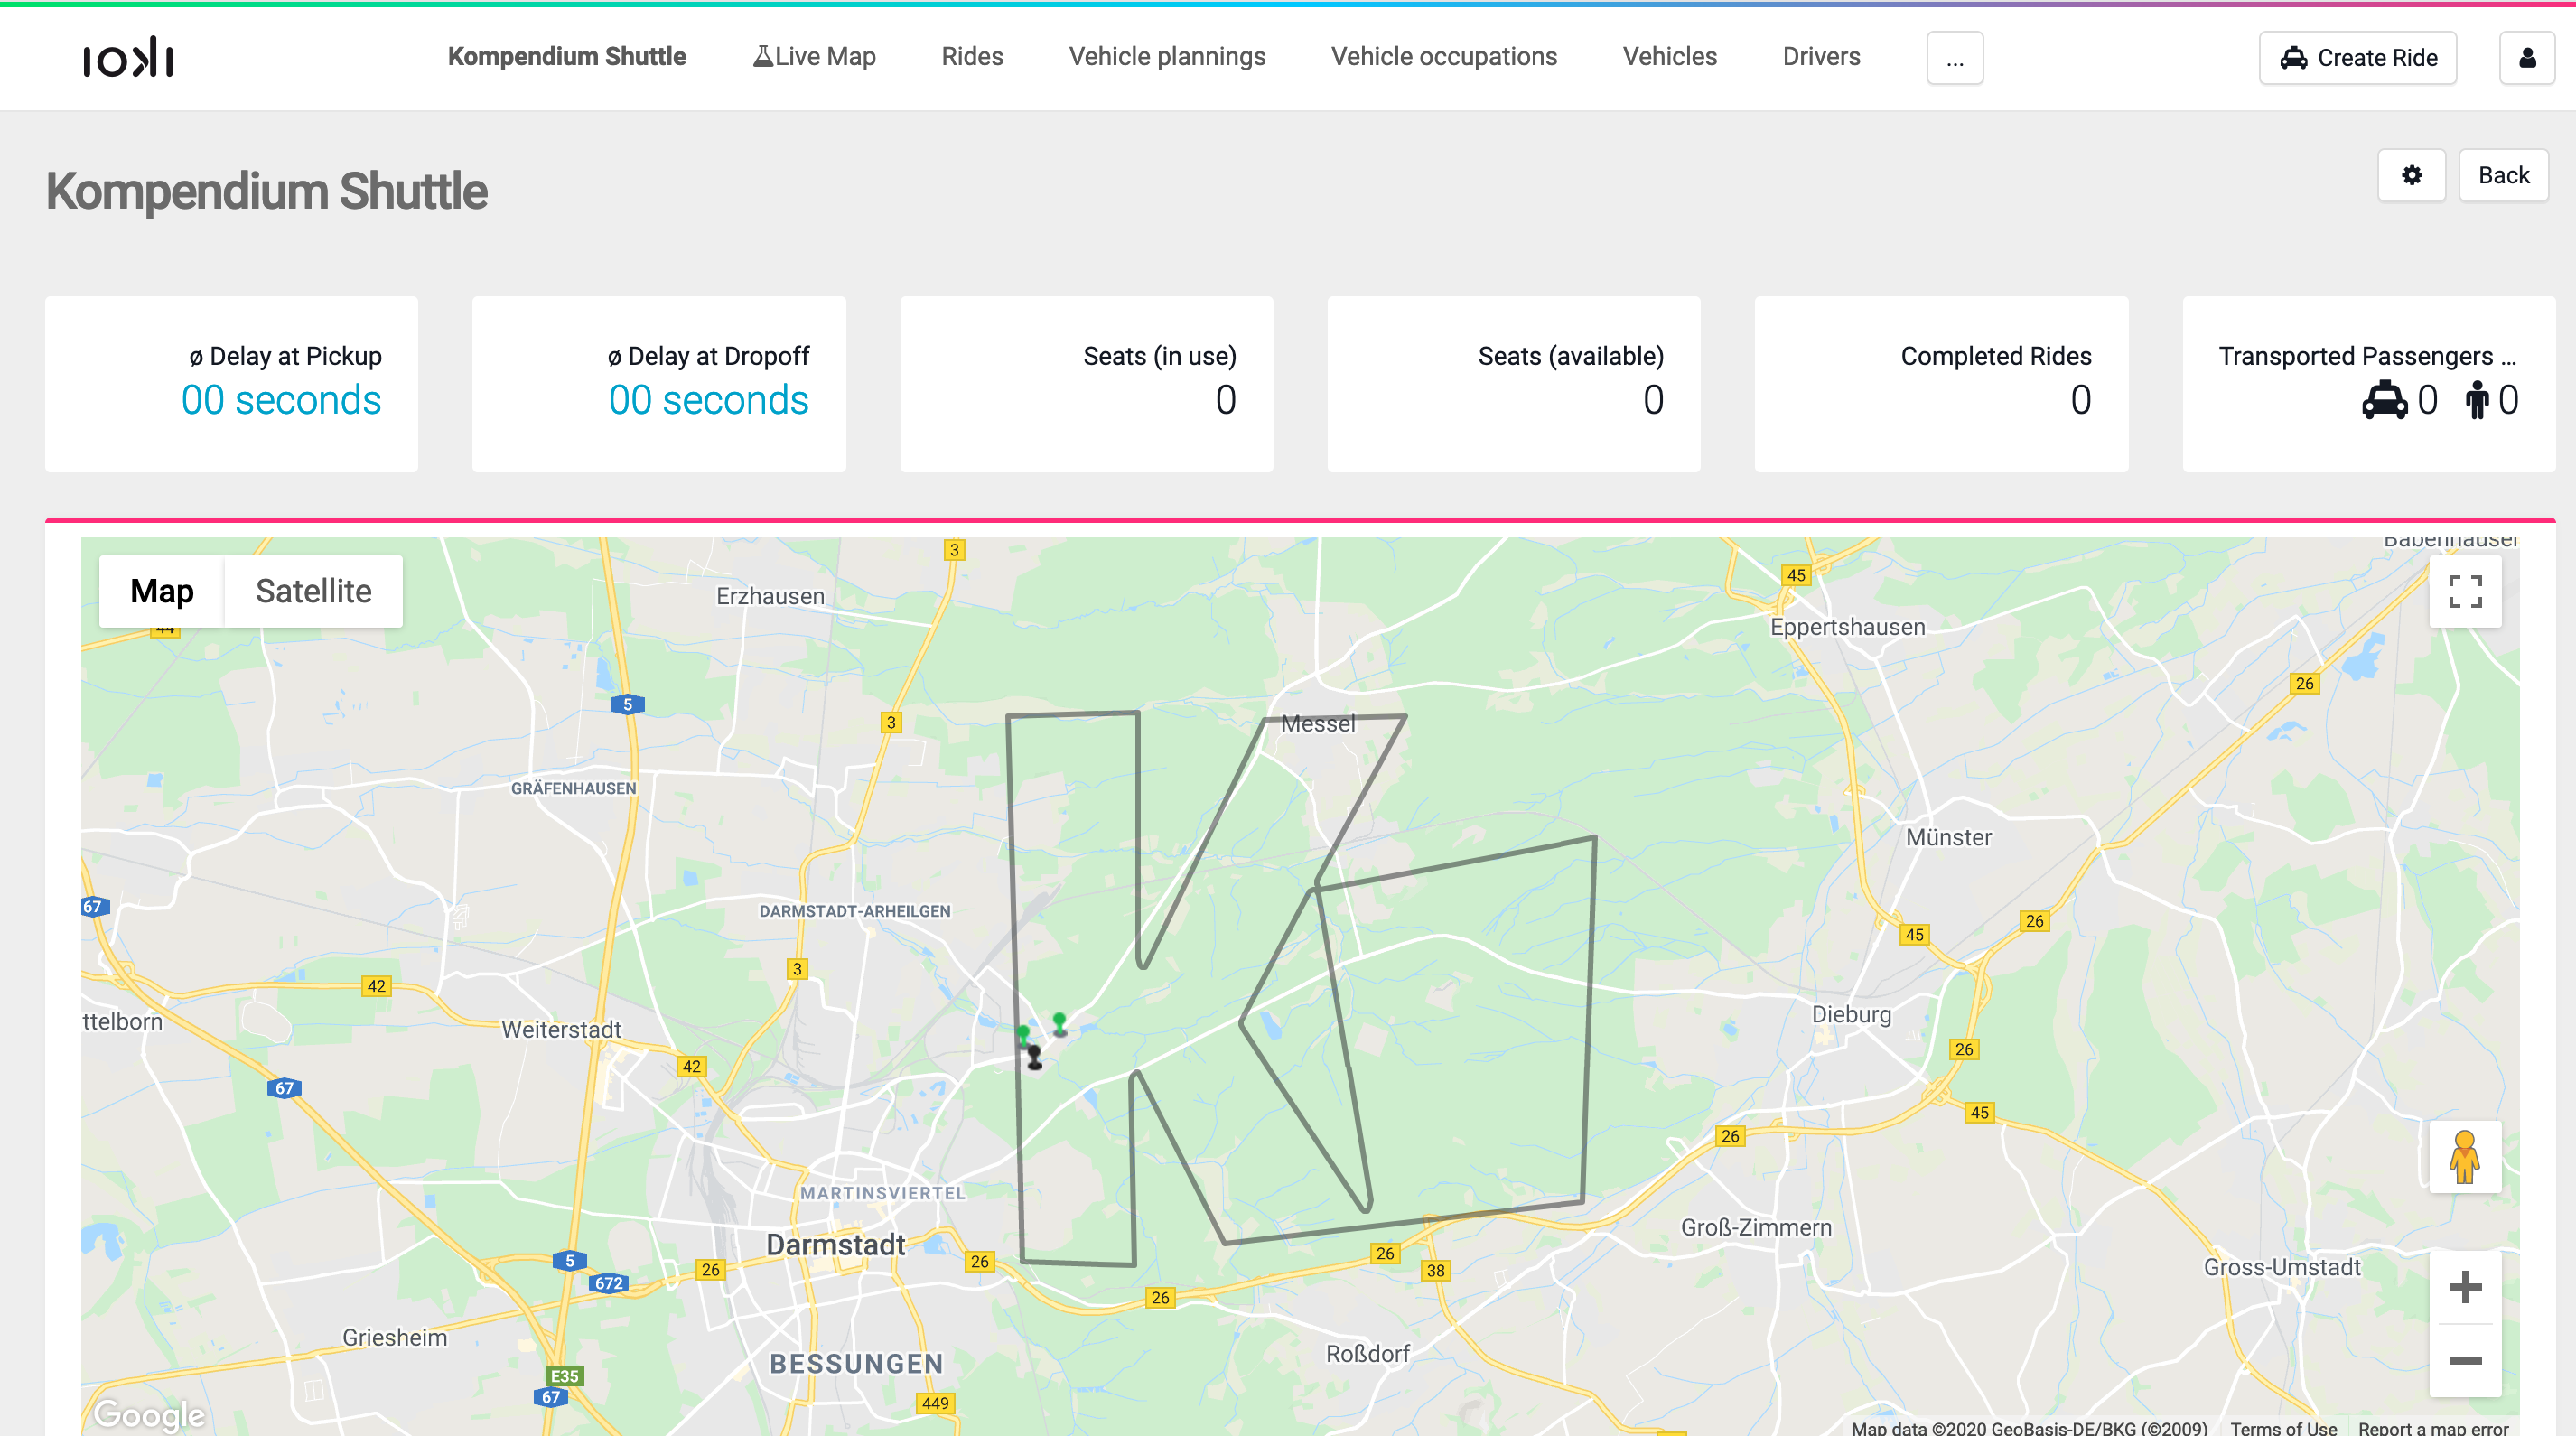Toggle fullscreen map view
This screenshot has height=1436, width=2576.
tap(2465, 591)
